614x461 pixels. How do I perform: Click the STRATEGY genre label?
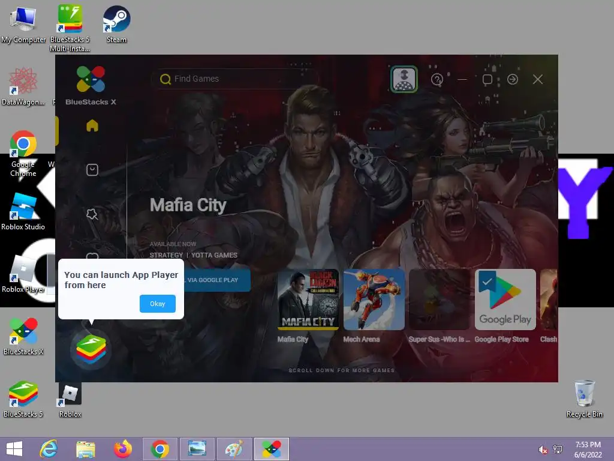pyautogui.click(x=166, y=255)
